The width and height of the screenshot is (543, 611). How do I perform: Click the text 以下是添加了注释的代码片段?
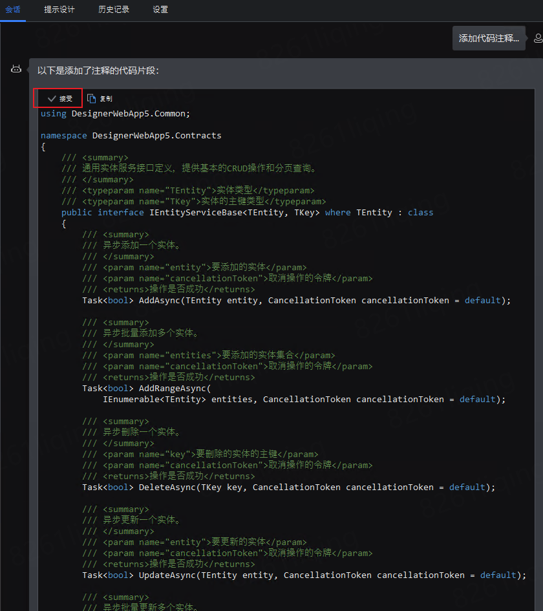(98, 70)
